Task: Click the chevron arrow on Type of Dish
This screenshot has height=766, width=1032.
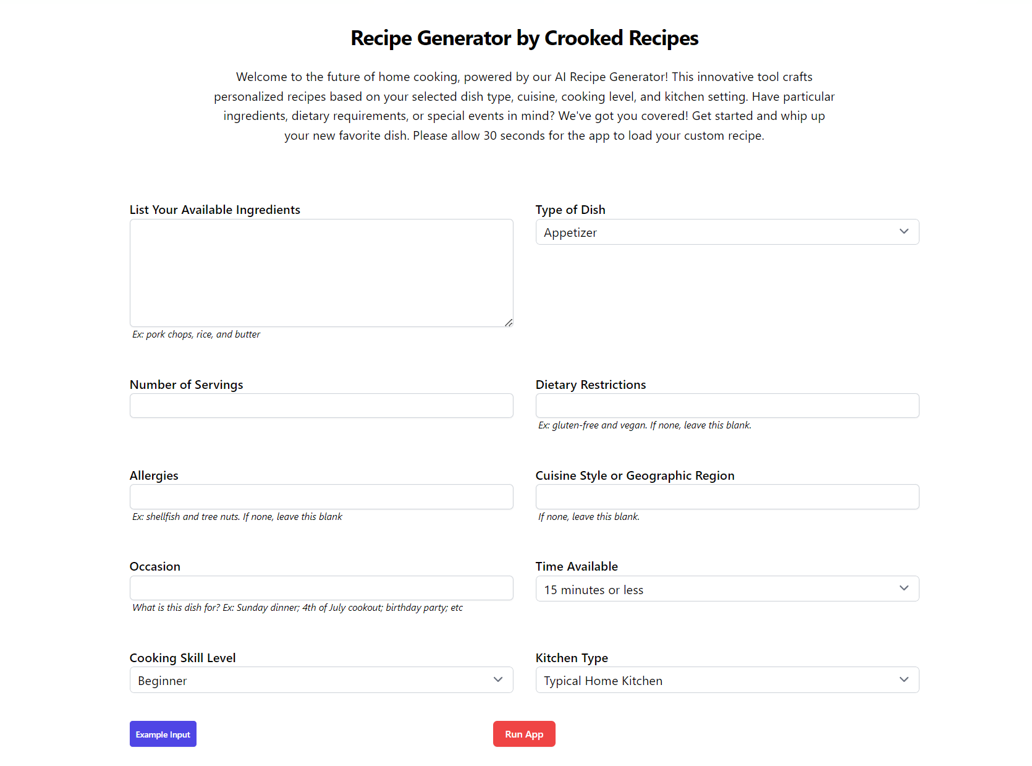Action: pyautogui.click(x=904, y=232)
